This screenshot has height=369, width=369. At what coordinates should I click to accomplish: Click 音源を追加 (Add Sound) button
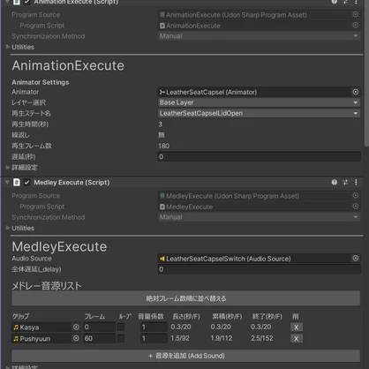(185, 356)
